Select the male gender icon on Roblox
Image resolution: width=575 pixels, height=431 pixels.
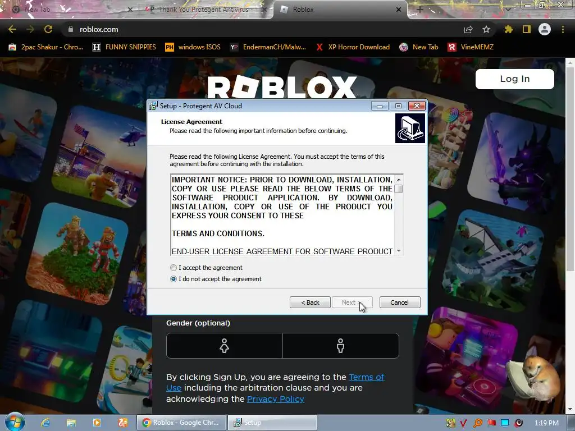[x=341, y=346]
